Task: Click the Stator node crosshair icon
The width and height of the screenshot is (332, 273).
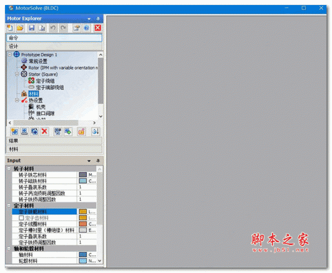Action: pyautogui.click(x=24, y=74)
